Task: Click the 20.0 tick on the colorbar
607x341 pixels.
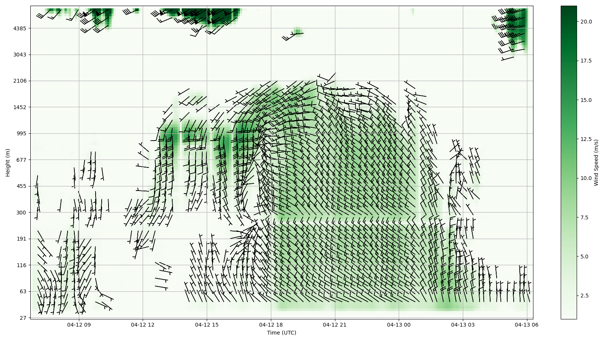Action: point(586,22)
